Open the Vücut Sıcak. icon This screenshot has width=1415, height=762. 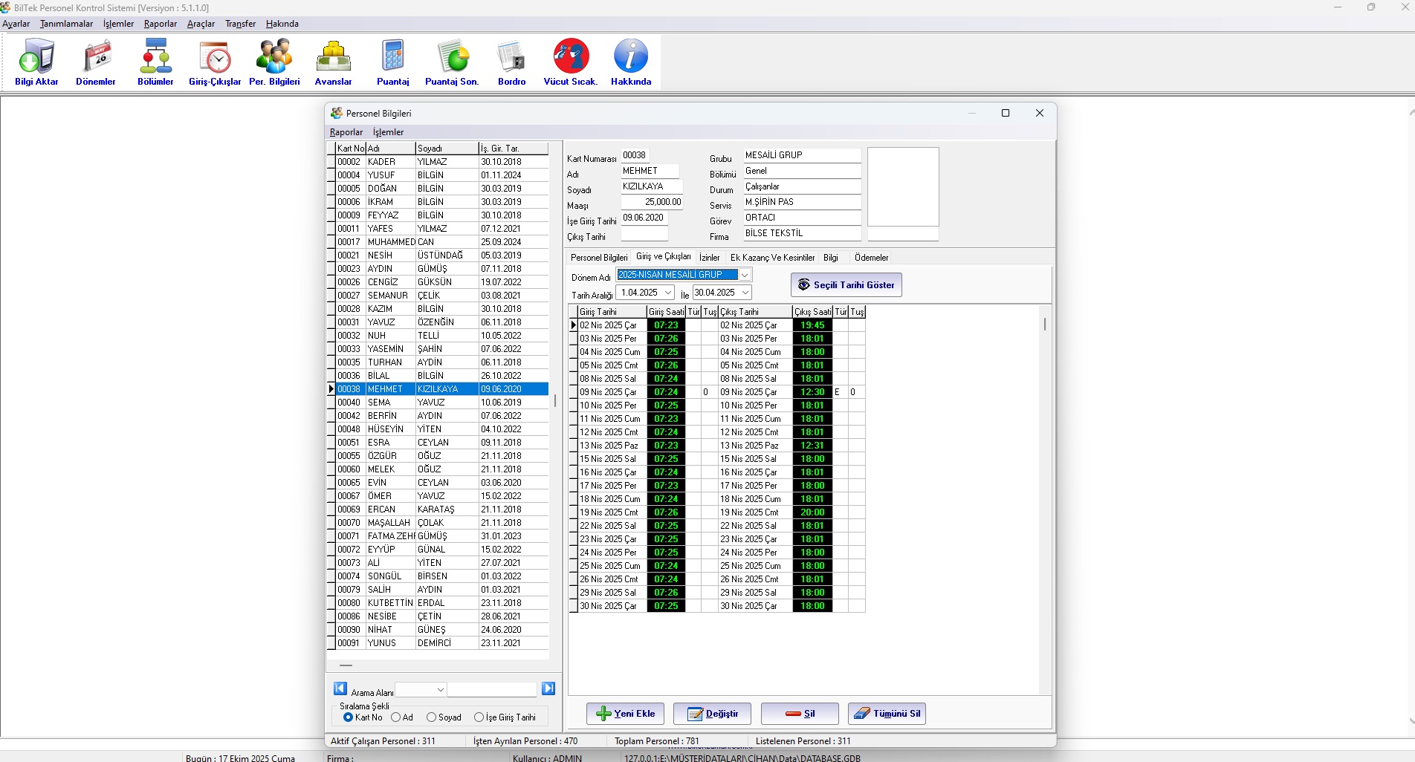(x=571, y=62)
